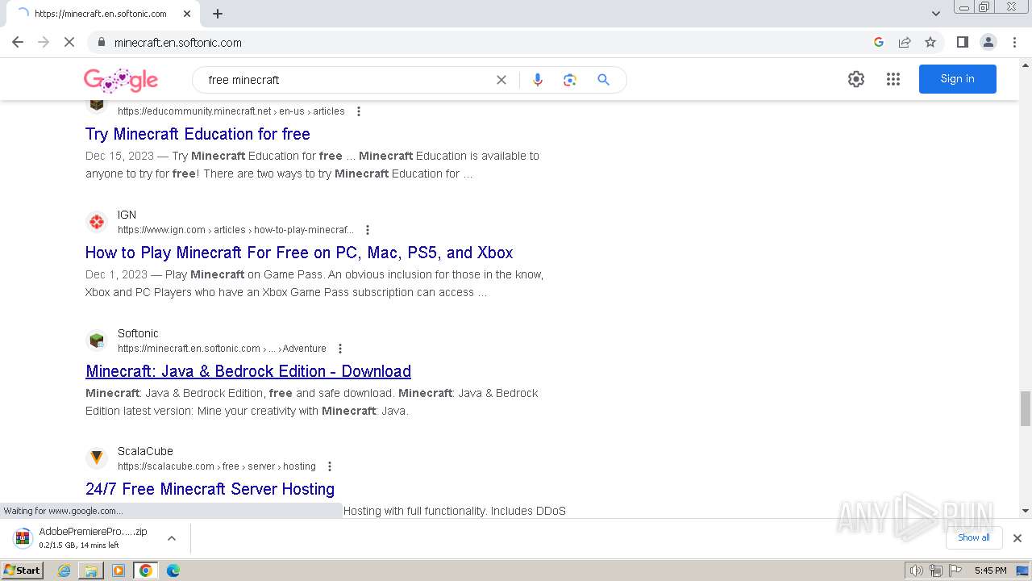Open the browser side panel

coord(962,42)
